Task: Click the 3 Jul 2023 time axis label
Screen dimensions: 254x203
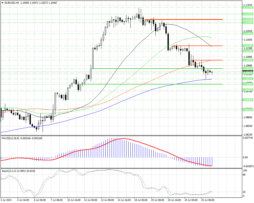Action: 6,200
